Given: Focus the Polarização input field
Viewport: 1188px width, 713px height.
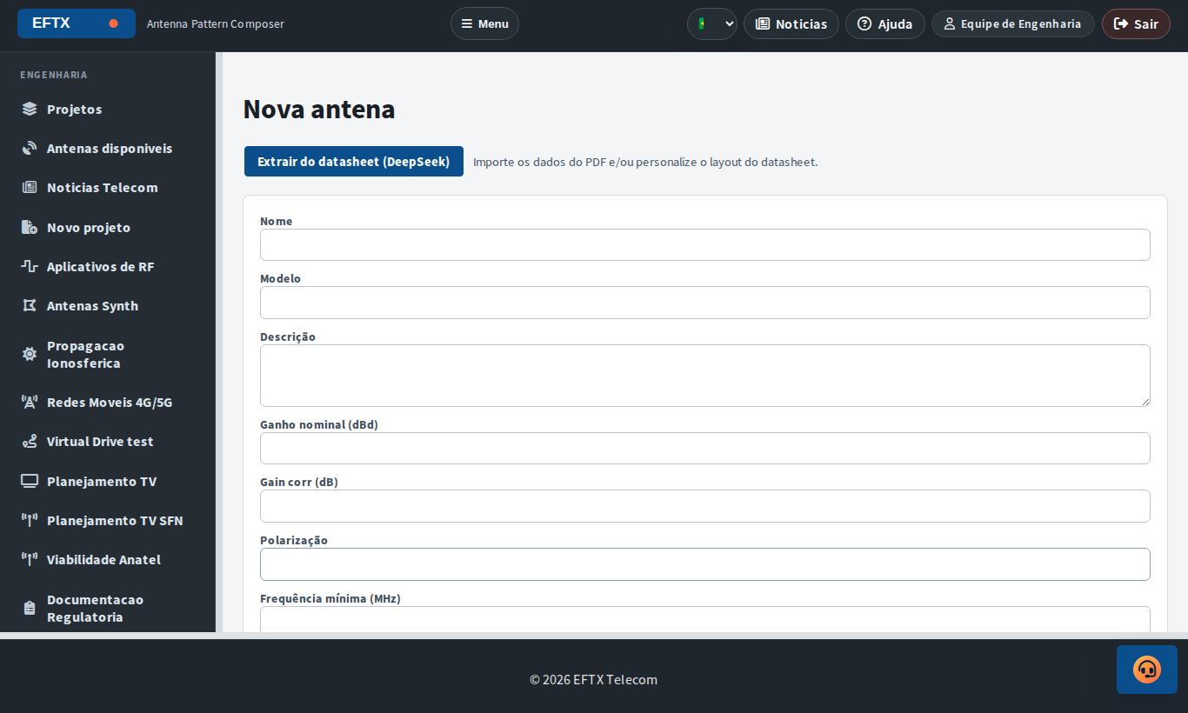Looking at the screenshot, I should coord(705,564).
